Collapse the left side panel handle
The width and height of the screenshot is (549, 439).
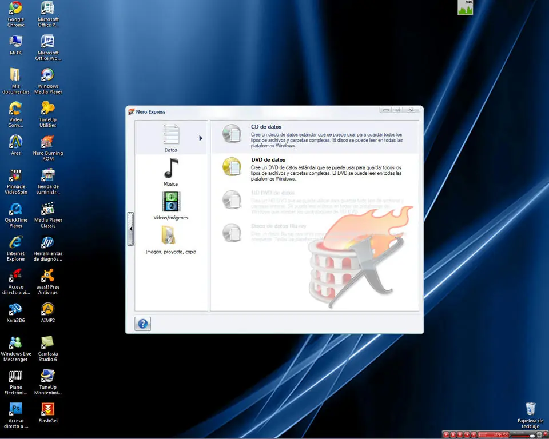click(130, 229)
